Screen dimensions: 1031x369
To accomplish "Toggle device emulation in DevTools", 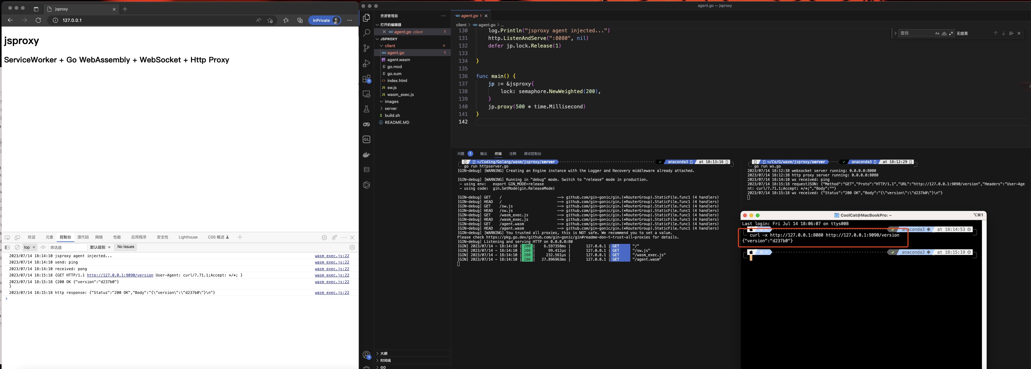I will [x=17, y=237].
